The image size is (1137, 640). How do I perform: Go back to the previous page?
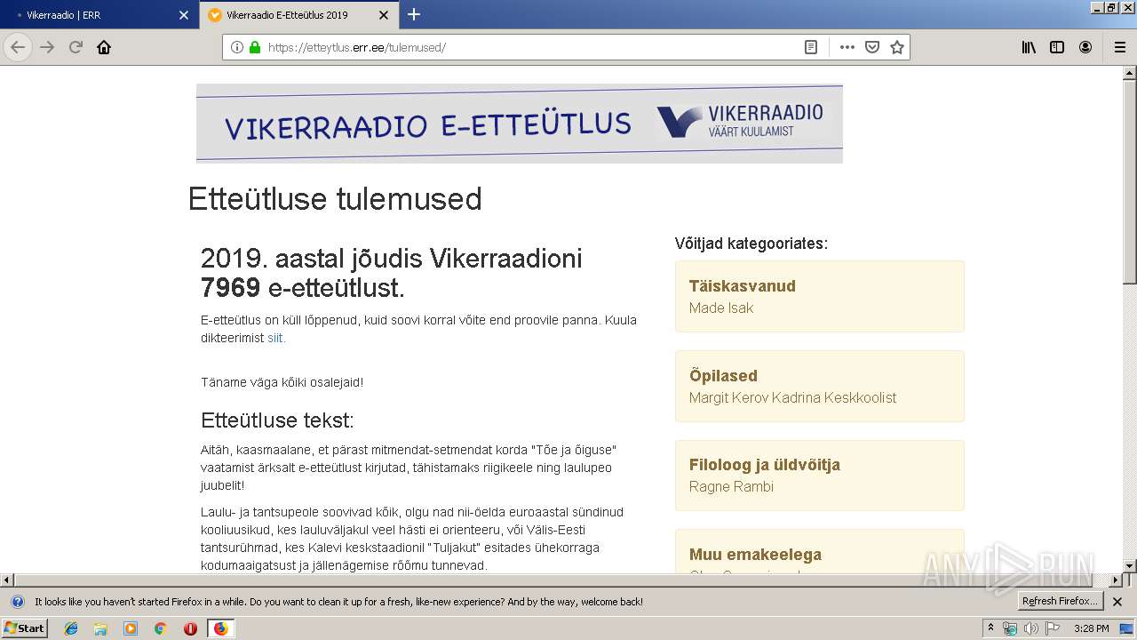click(18, 47)
